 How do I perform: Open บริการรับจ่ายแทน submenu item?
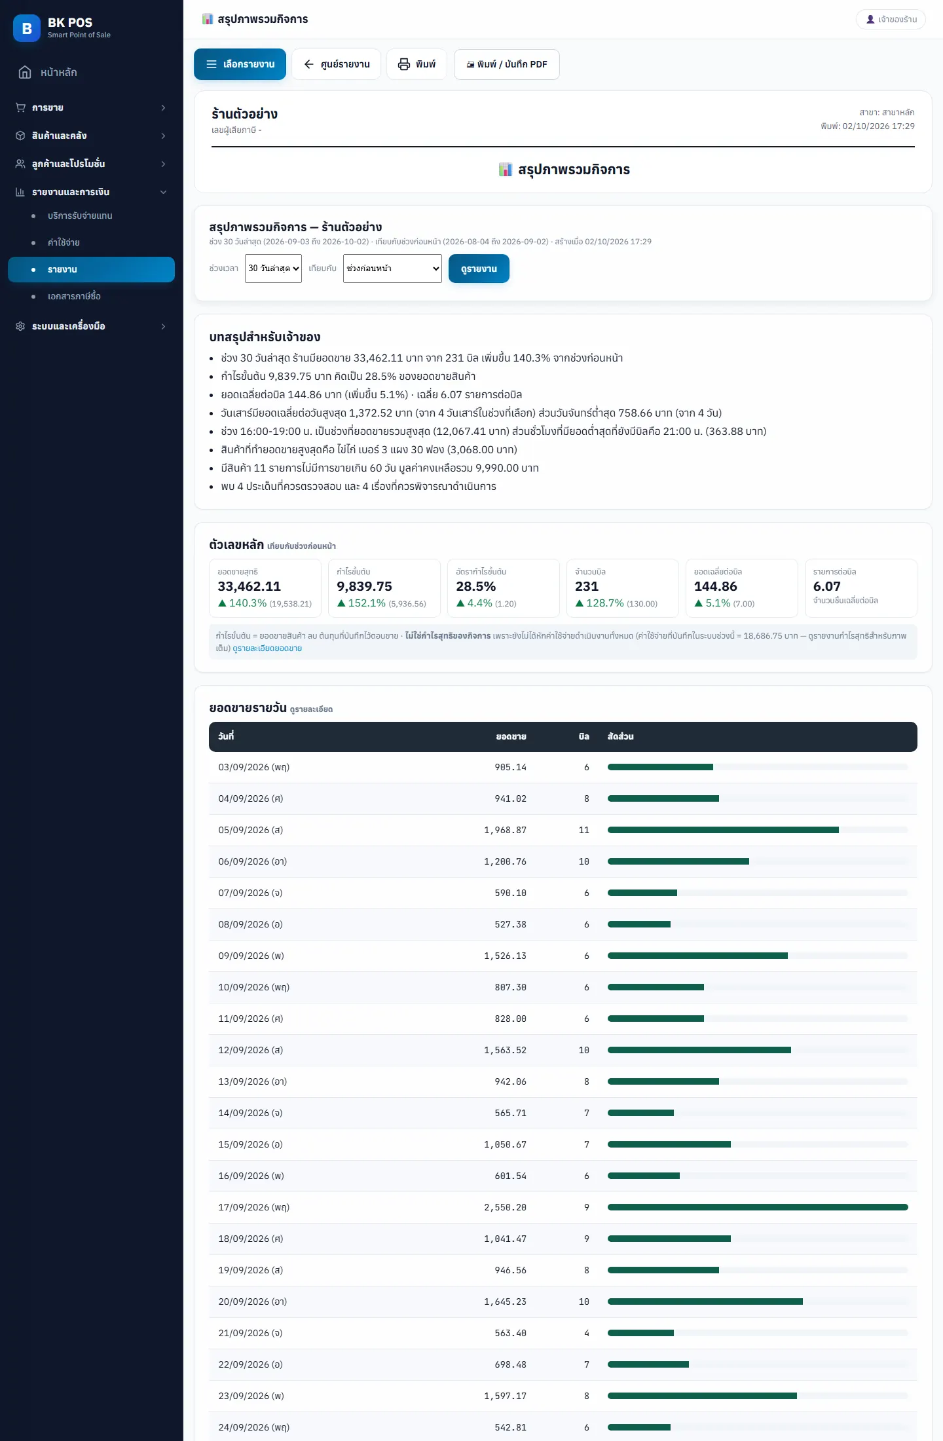pyautogui.click(x=91, y=215)
